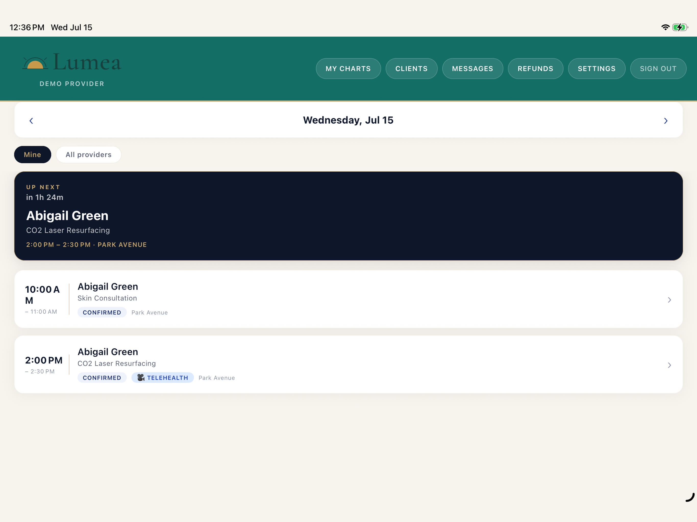Click the 12:36 PM status bar clock

point(27,27)
